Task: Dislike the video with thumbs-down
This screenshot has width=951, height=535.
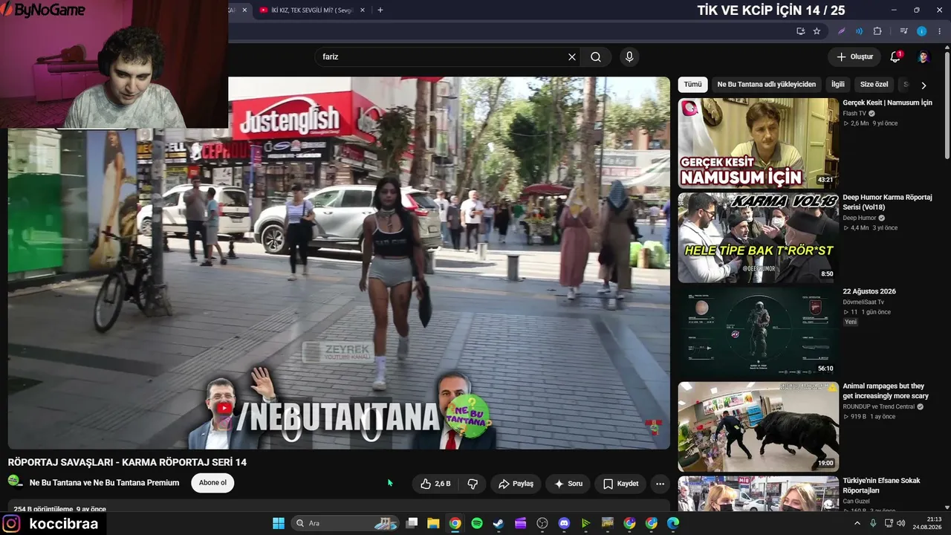Action: [x=473, y=484]
